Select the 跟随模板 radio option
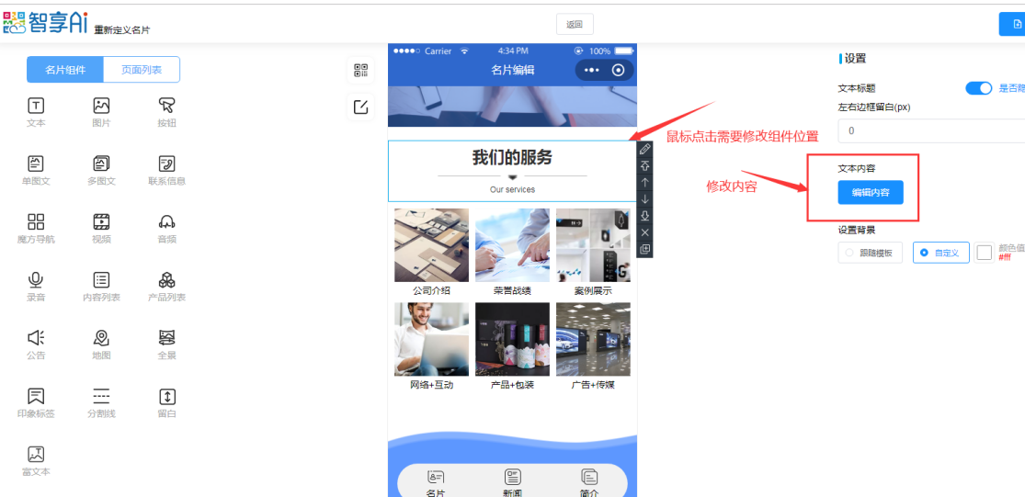This screenshot has height=497, width=1025. click(871, 253)
